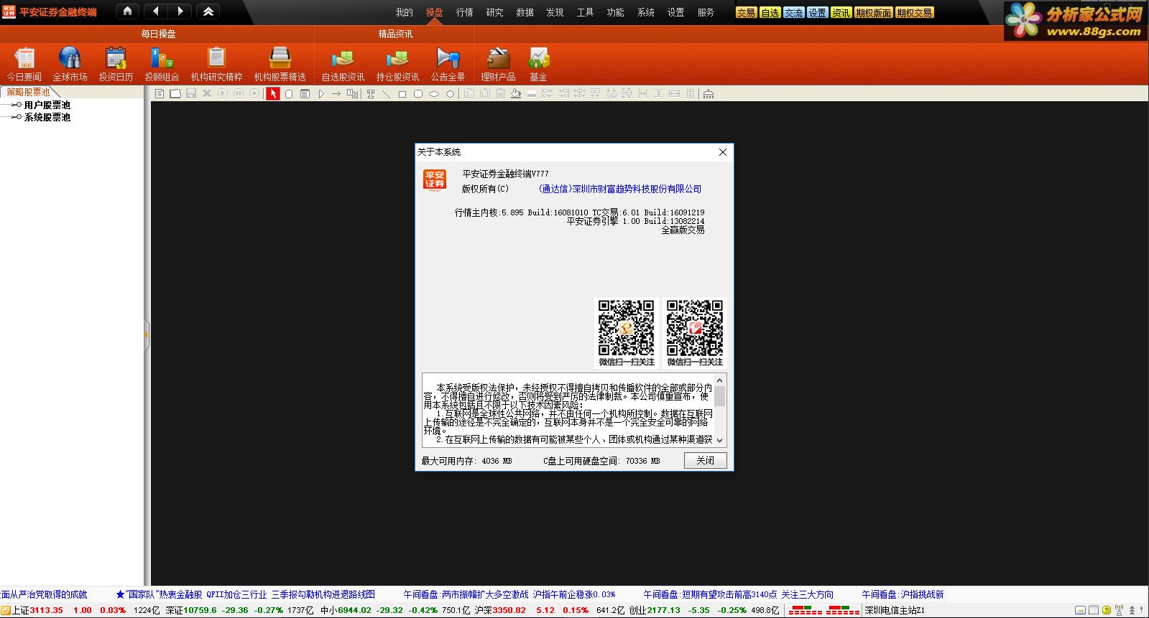The height and width of the screenshot is (618, 1149).
Task: Click the 上证 index value 3113.35
Action: click(x=47, y=610)
